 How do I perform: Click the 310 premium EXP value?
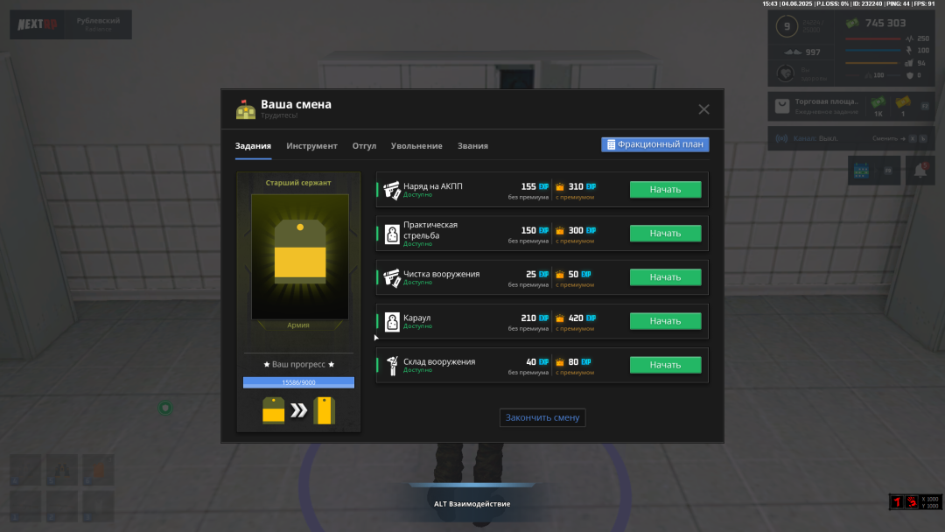click(576, 186)
